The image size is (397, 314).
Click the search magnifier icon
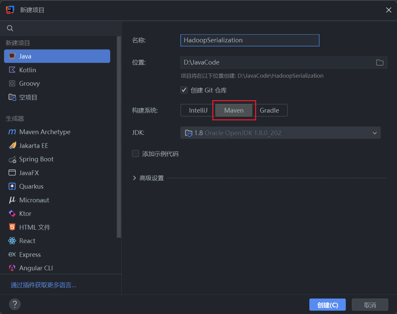tap(10, 28)
